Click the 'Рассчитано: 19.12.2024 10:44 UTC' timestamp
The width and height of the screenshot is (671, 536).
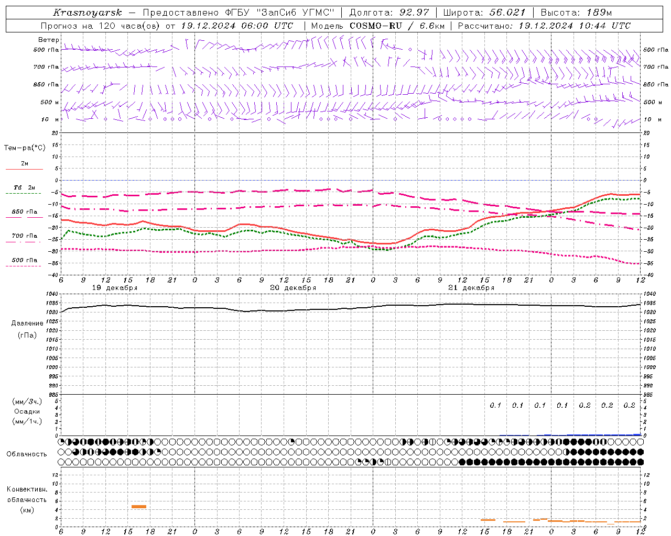[544, 26]
